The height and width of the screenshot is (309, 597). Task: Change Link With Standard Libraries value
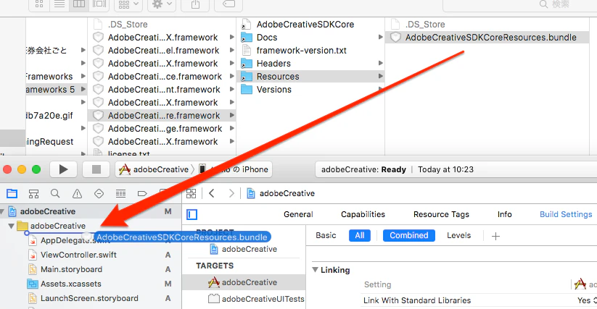coord(587,300)
